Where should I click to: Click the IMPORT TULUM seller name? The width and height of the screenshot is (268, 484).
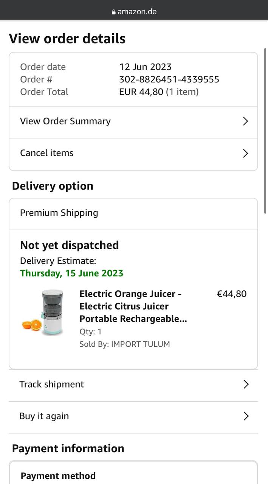[140, 344]
